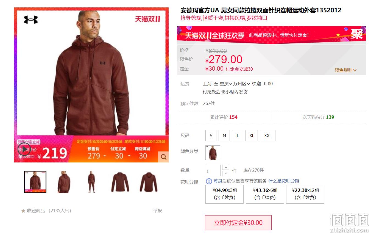View back-view model thumbnail
This screenshot has height=235, width=371.
tap(64, 182)
